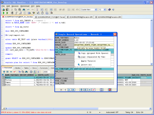
Task: Click the max rows field showing 2000
Action: point(46,72)
